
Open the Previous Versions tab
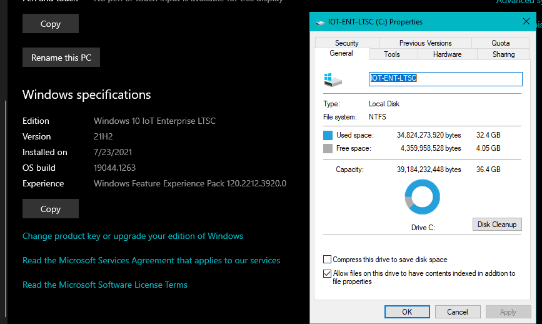pyautogui.click(x=425, y=43)
